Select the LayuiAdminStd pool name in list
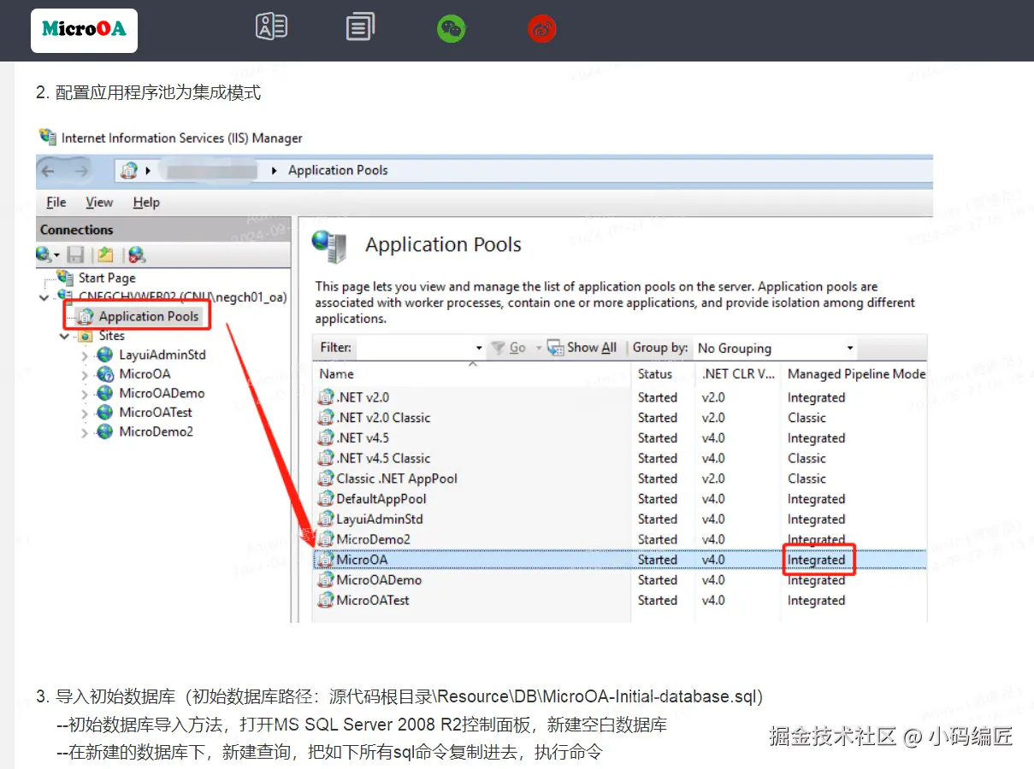1034x769 pixels. tap(380, 519)
